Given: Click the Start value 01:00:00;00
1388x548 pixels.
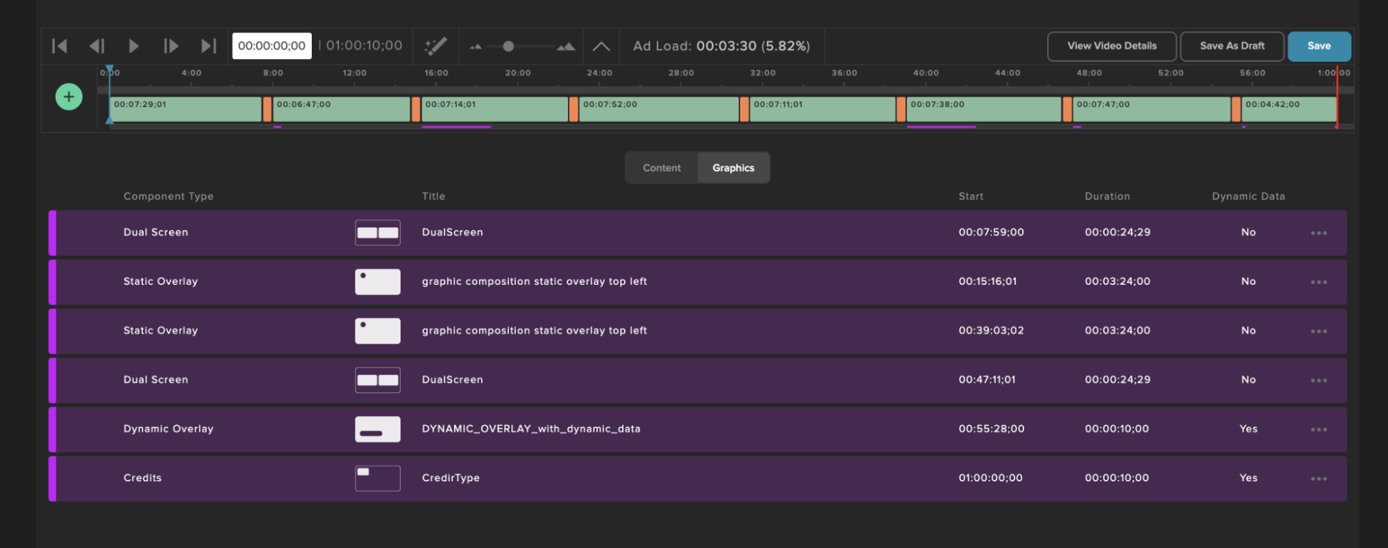Looking at the screenshot, I should pyautogui.click(x=991, y=479).
